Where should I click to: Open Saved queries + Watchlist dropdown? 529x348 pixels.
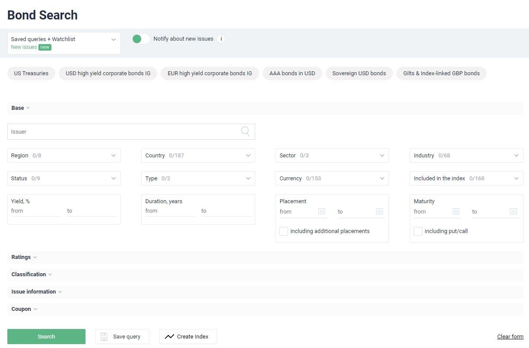click(64, 43)
